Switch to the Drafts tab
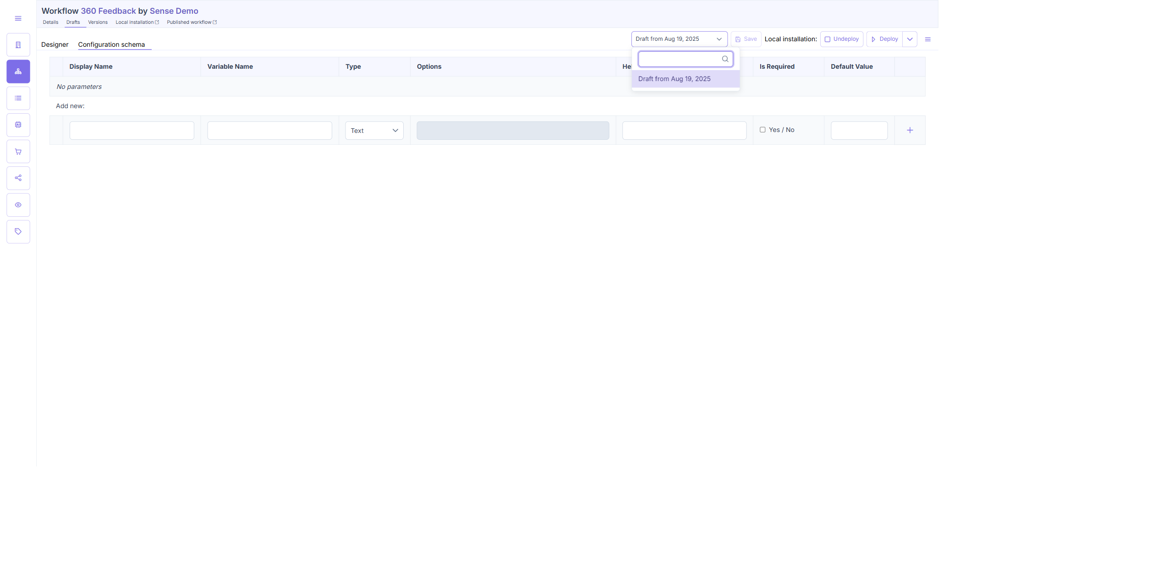 pyautogui.click(x=73, y=22)
